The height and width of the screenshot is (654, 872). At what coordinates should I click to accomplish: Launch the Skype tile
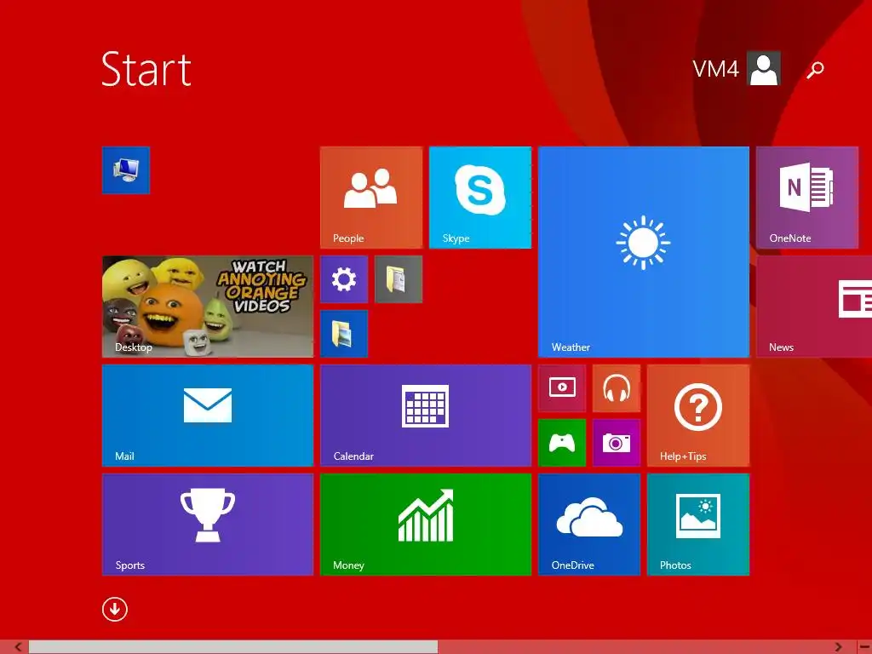pyautogui.click(x=480, y=198)
